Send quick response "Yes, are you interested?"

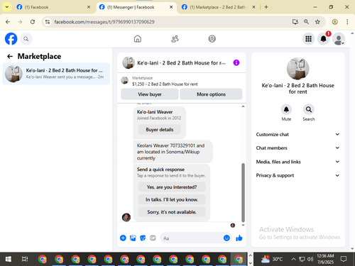(x=172, y=187)
